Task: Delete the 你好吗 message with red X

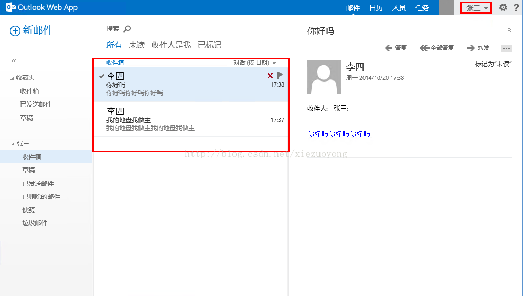Action: pyautogui.click(x=270, y=76)
